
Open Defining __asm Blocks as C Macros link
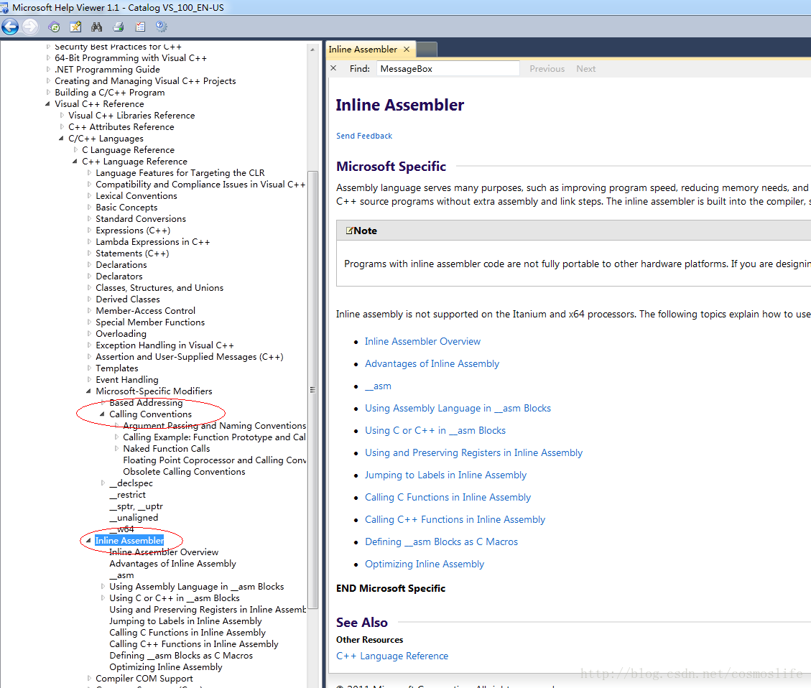[441, 541]
